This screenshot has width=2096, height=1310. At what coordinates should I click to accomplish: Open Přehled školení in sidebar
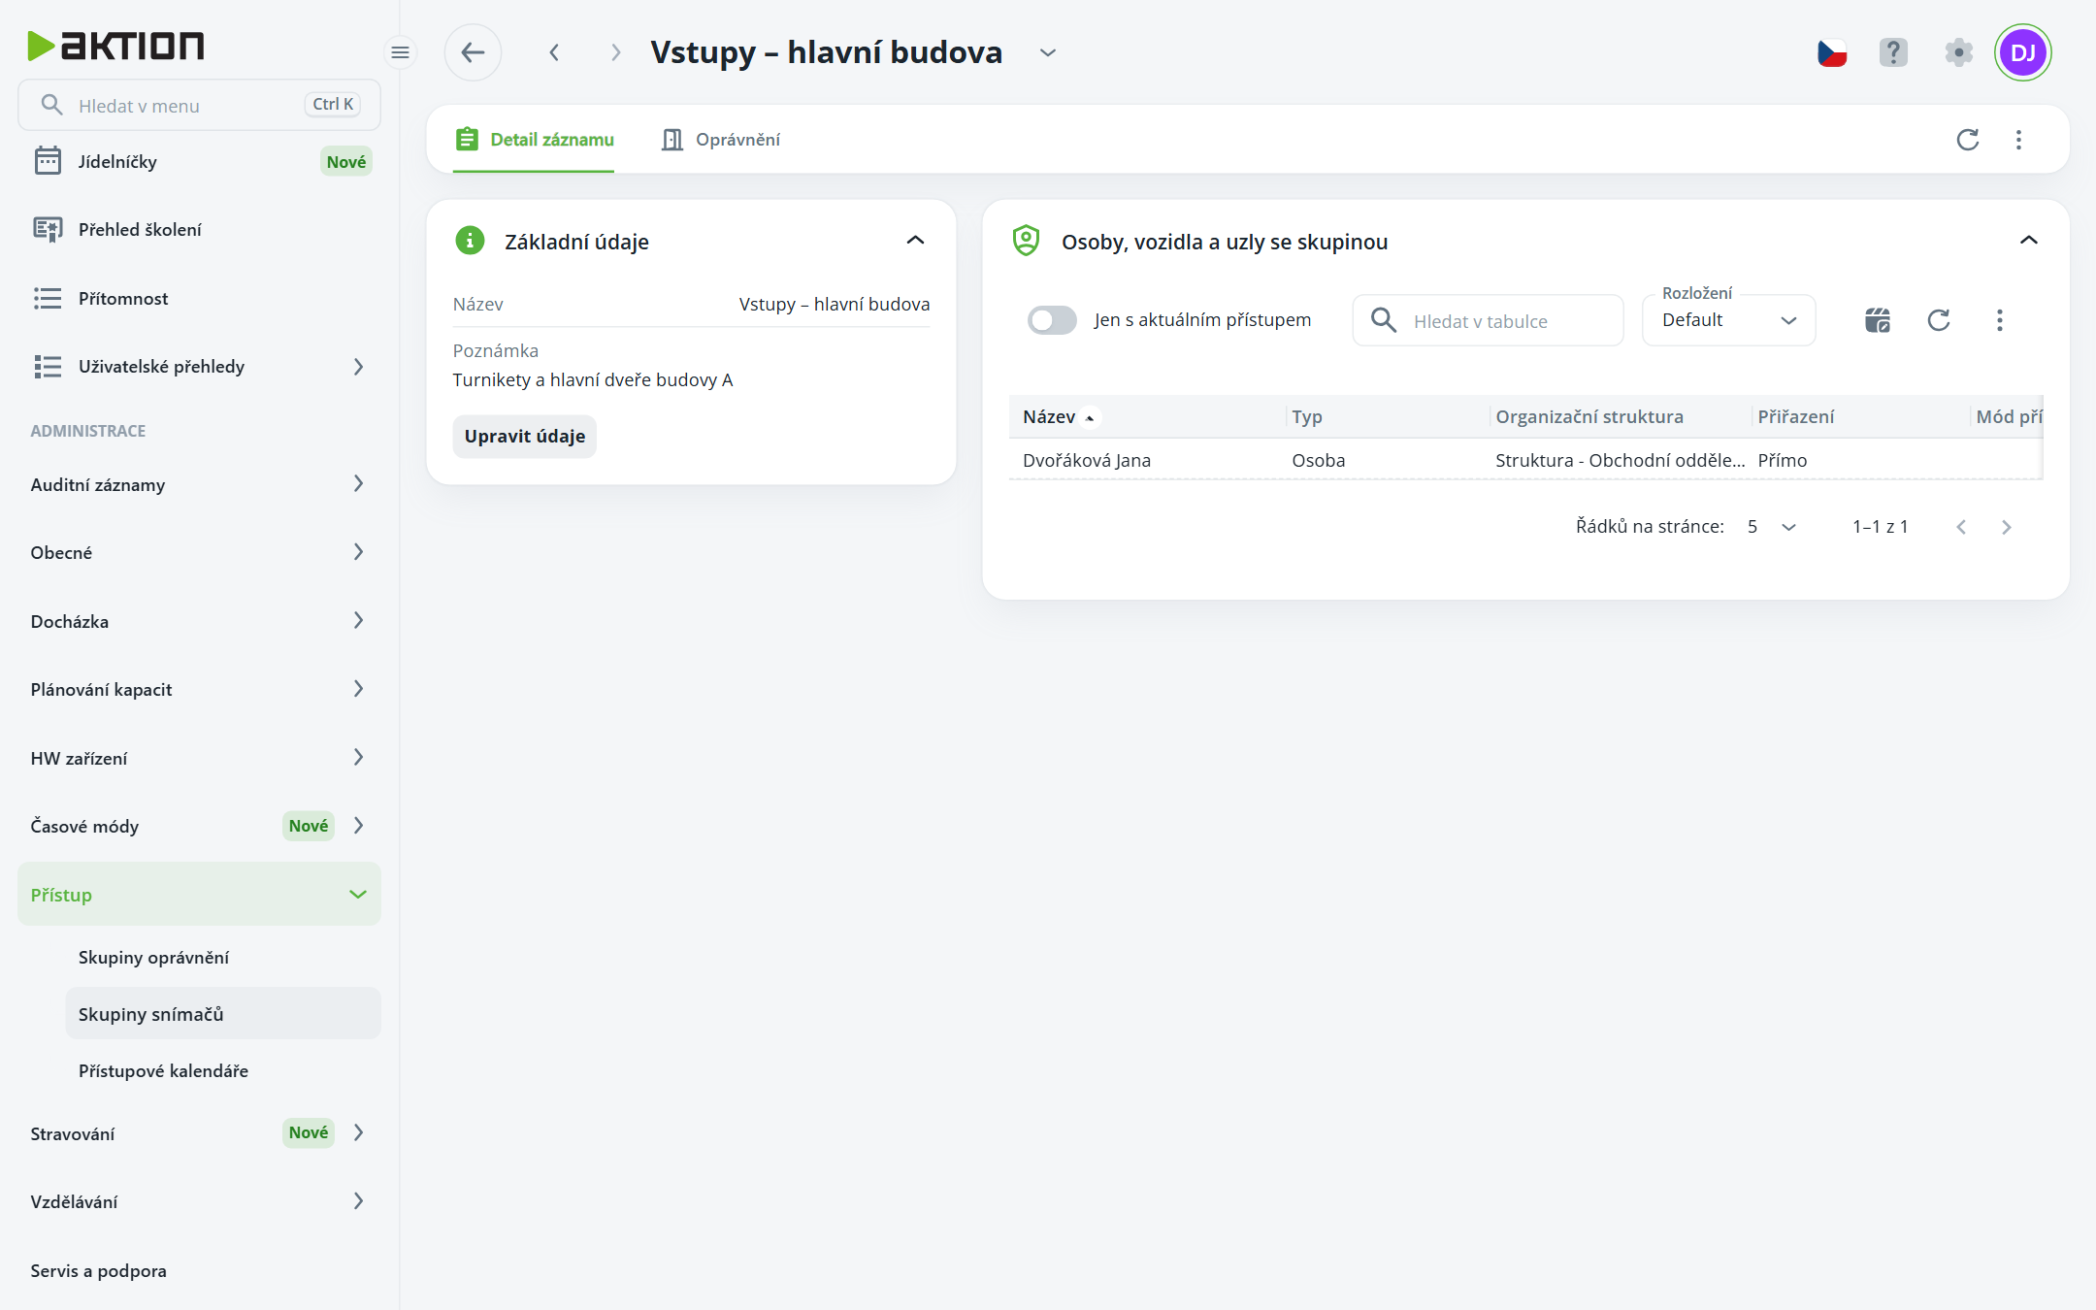[x=199, y=230]
